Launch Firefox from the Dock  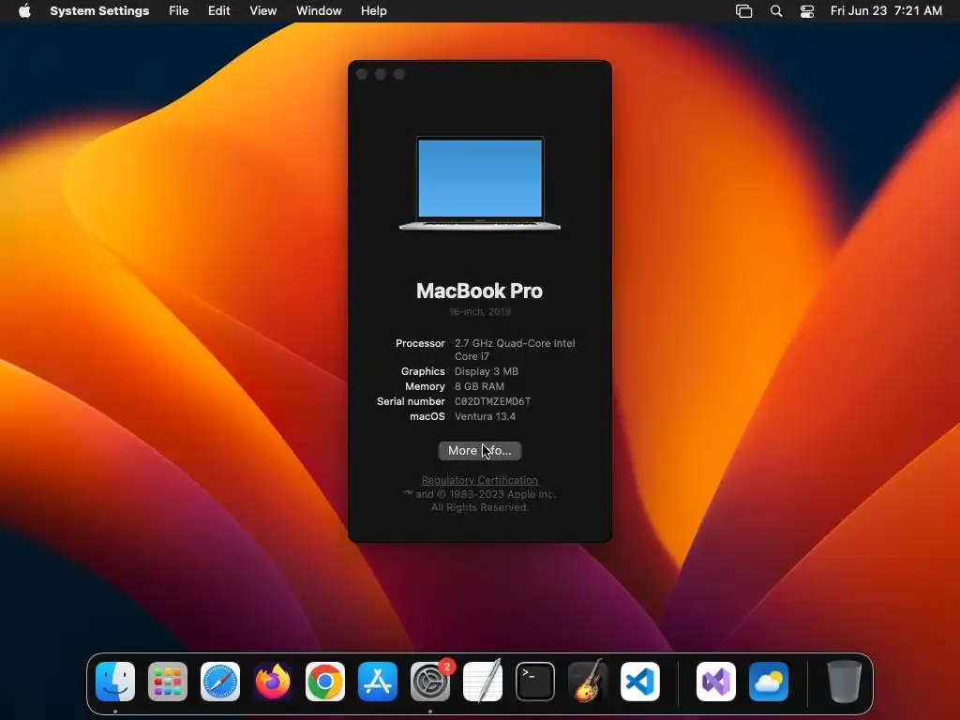tap(273, 682)
